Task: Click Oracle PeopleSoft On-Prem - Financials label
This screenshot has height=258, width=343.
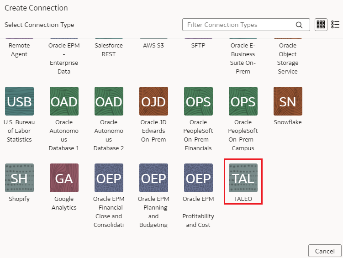Action: [x=198, y=135]
